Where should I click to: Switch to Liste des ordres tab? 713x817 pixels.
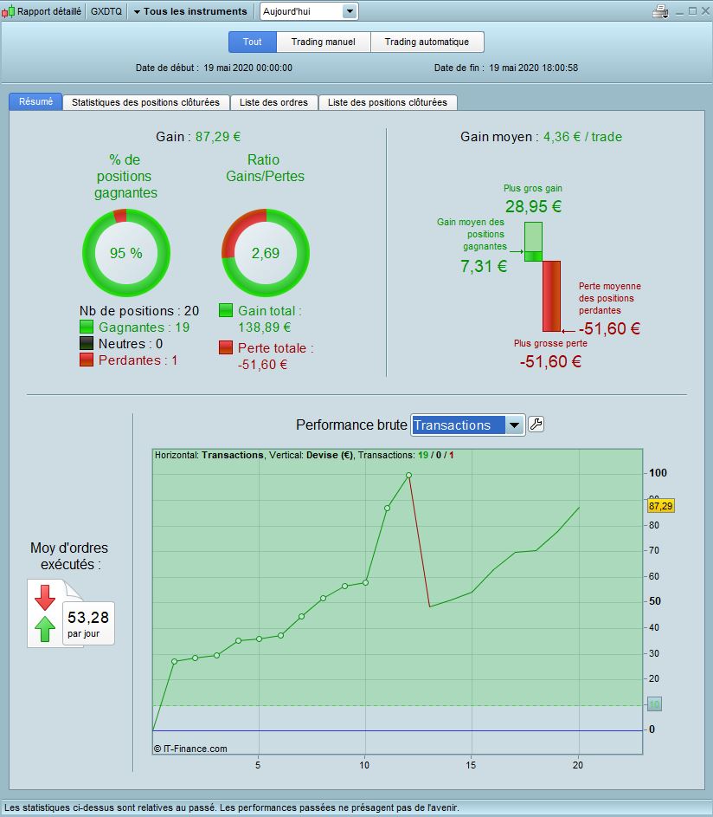coord(274,102)
